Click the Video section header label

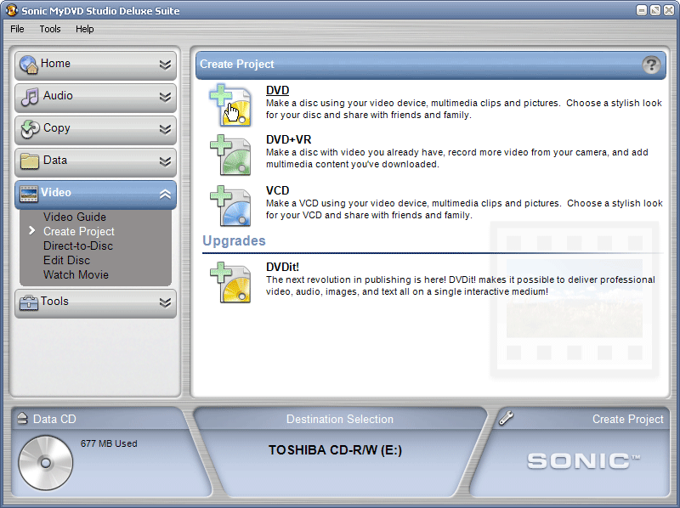click(56, 193)
